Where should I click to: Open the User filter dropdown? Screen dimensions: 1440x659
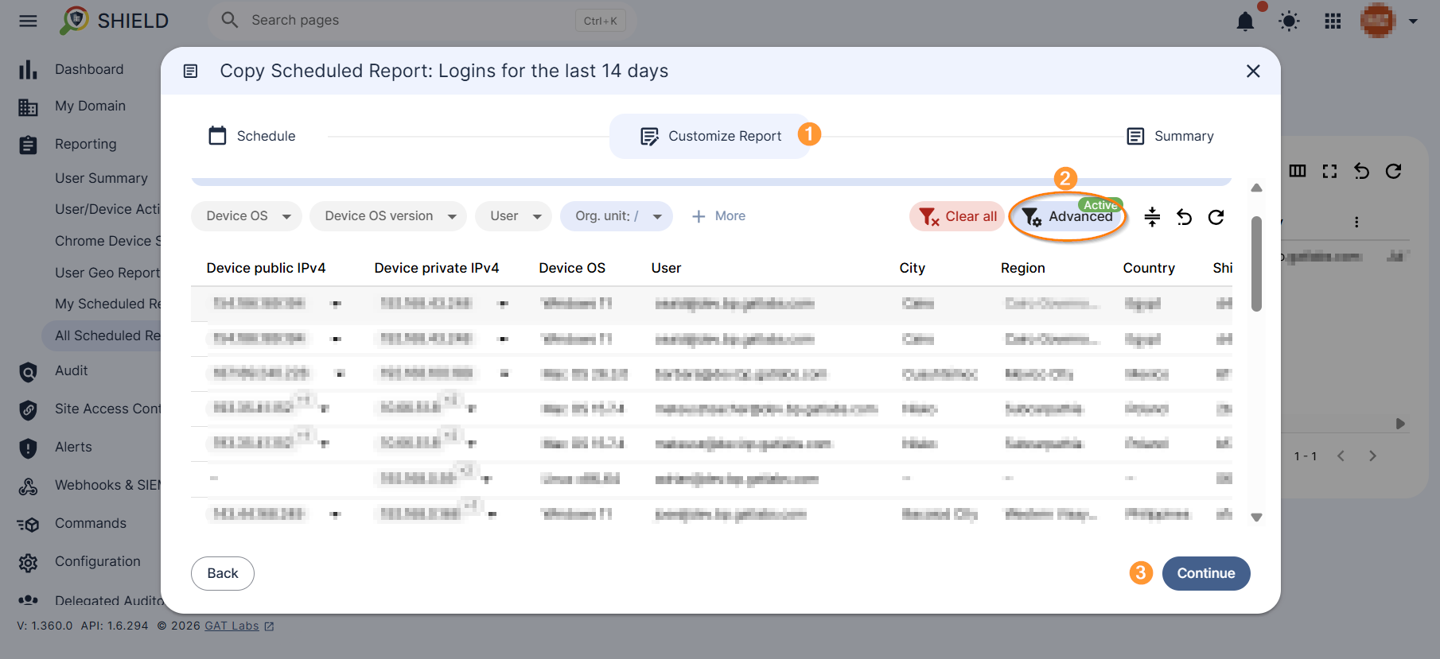click(x=514, y=216)
